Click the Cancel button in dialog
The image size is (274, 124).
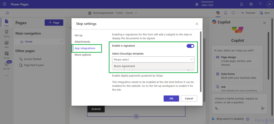click(189, 98)
